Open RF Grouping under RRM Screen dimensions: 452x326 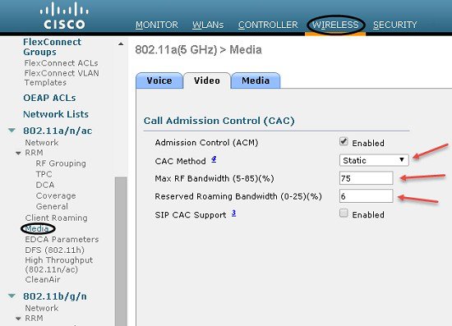[x=61, y=163]
